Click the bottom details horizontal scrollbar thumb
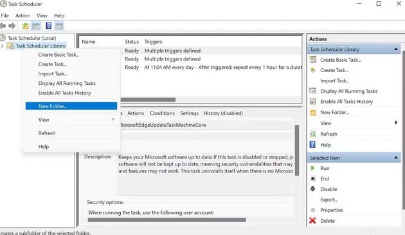 coord(167,220)
